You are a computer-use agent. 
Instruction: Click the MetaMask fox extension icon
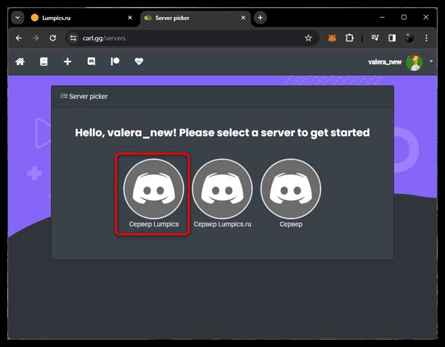(332, 38)
